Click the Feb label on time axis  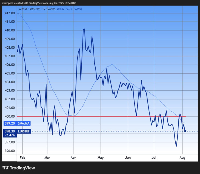[x=22, y=158]
